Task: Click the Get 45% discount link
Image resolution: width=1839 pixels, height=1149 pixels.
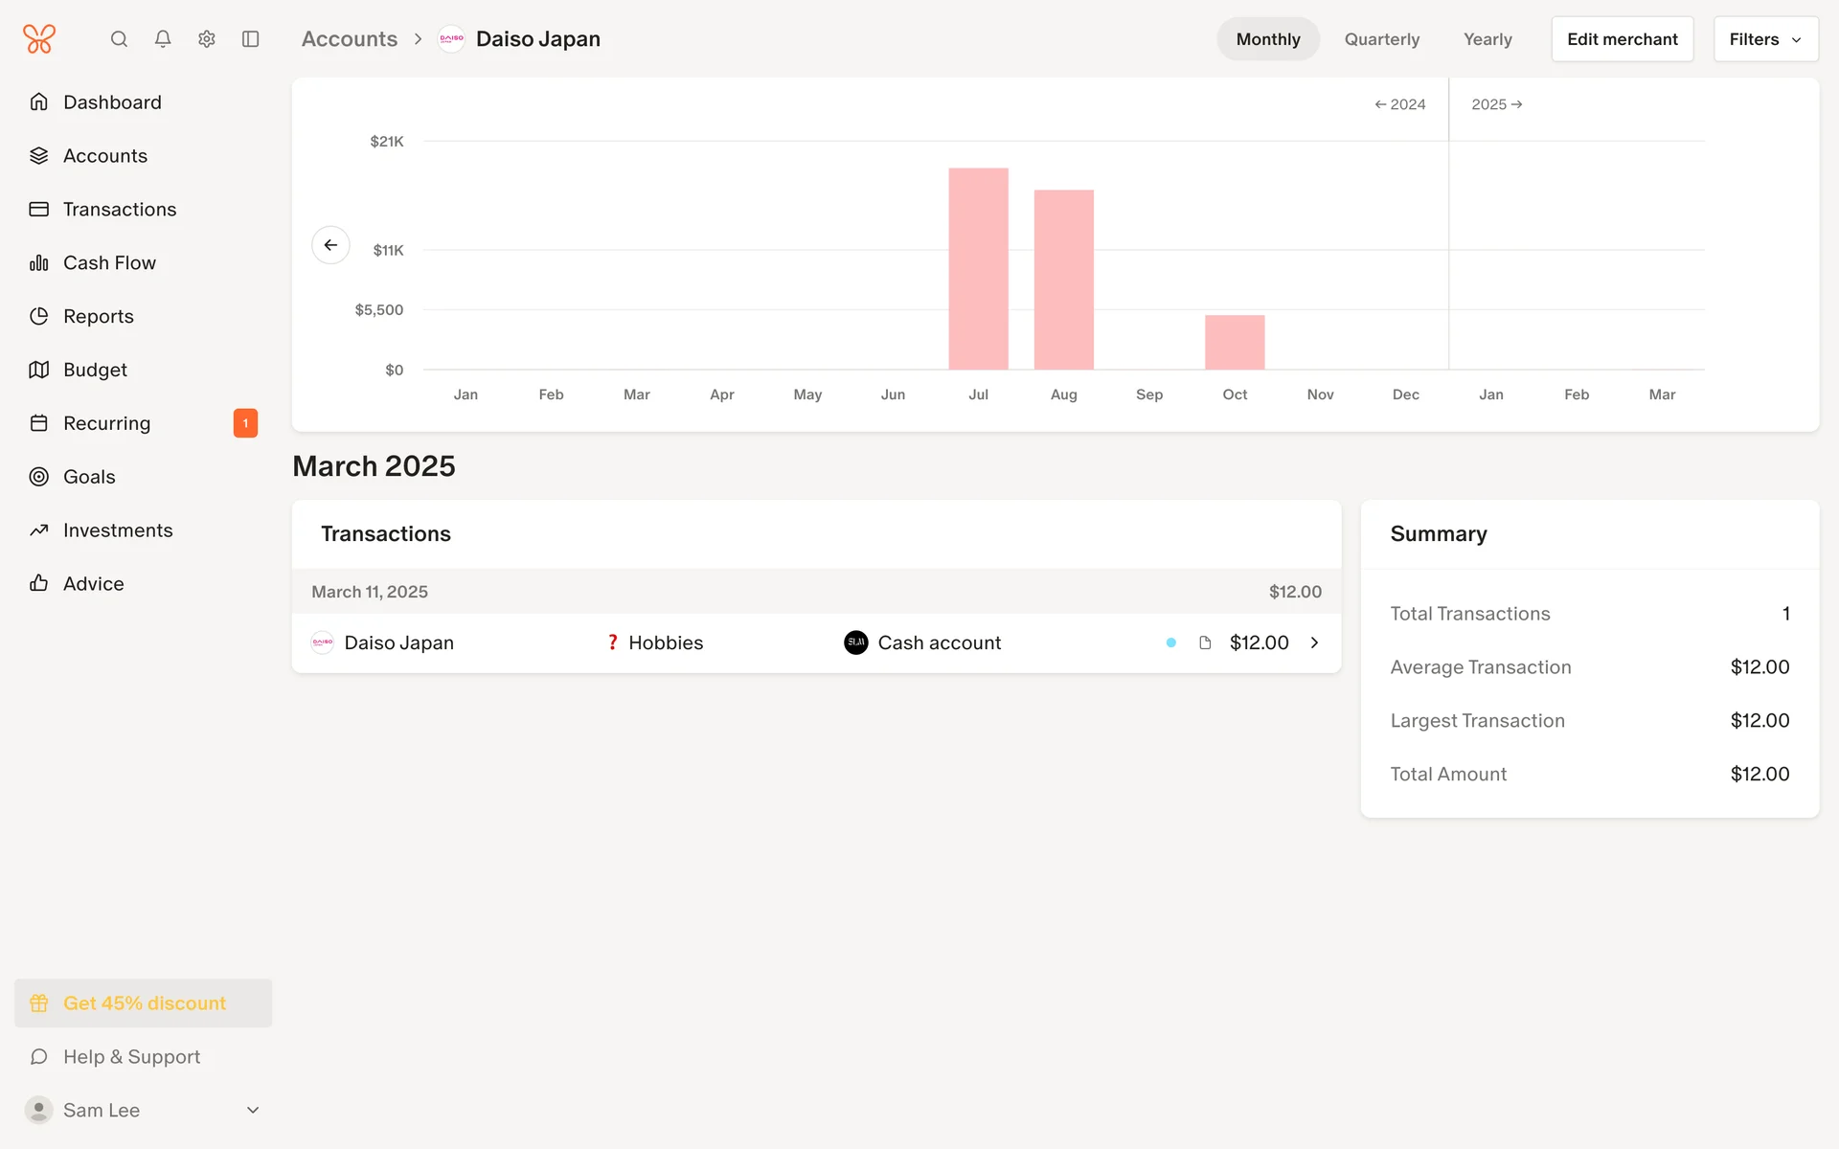Action: pyautogui.click(x=144, y=1003)
